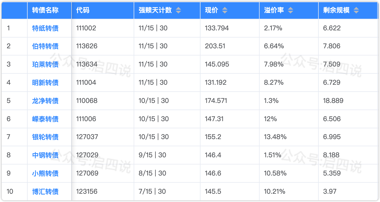Open the 伯特转债 bond link
The height and width of the screenshot is (202, 380).
click(45, 46)
